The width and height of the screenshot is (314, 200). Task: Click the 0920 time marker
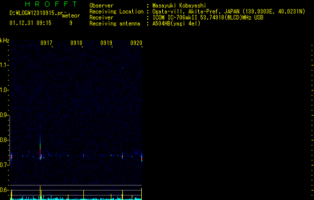click(136, 43)
